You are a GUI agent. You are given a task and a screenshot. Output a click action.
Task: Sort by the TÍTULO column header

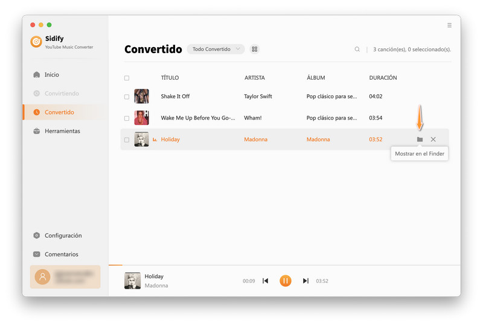coord(170,78)
